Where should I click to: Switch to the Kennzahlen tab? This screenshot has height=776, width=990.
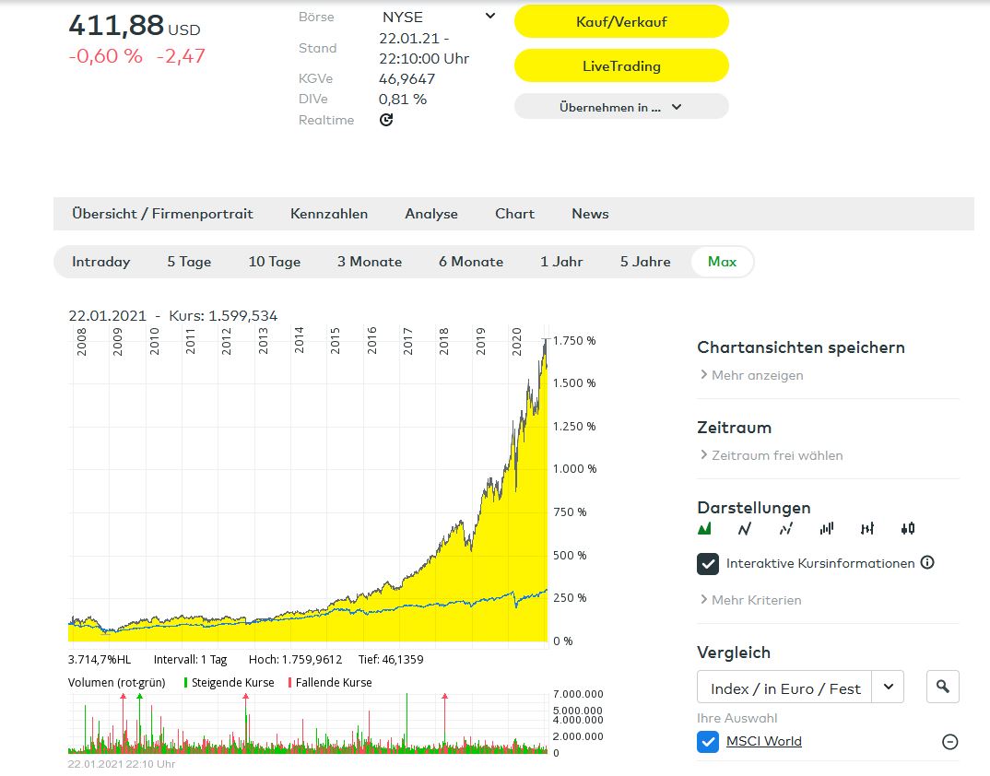coord(329,214)
